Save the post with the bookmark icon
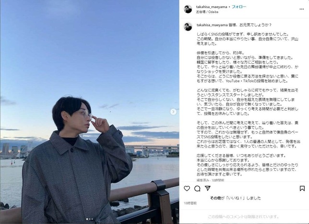 [302, 189]
